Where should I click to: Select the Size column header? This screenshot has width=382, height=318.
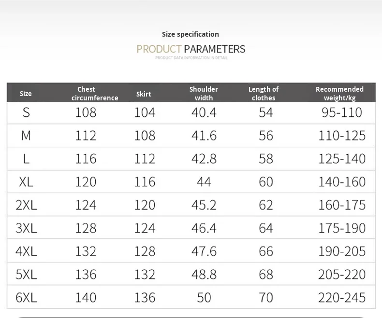click(26, 94)
